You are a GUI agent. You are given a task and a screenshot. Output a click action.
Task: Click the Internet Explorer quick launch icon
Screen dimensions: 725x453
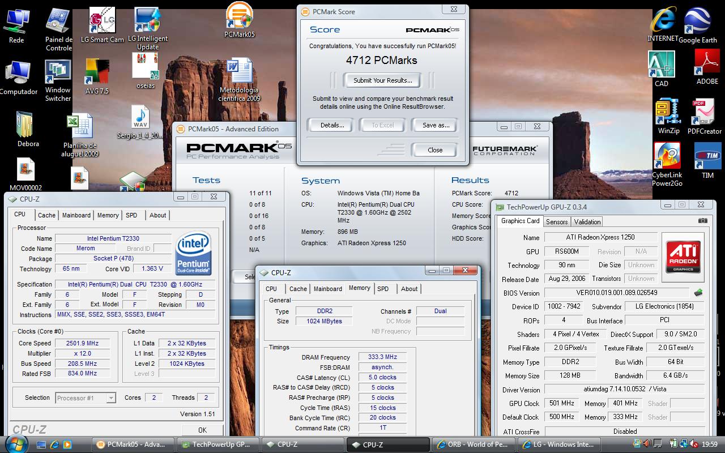tap(54, 445)
